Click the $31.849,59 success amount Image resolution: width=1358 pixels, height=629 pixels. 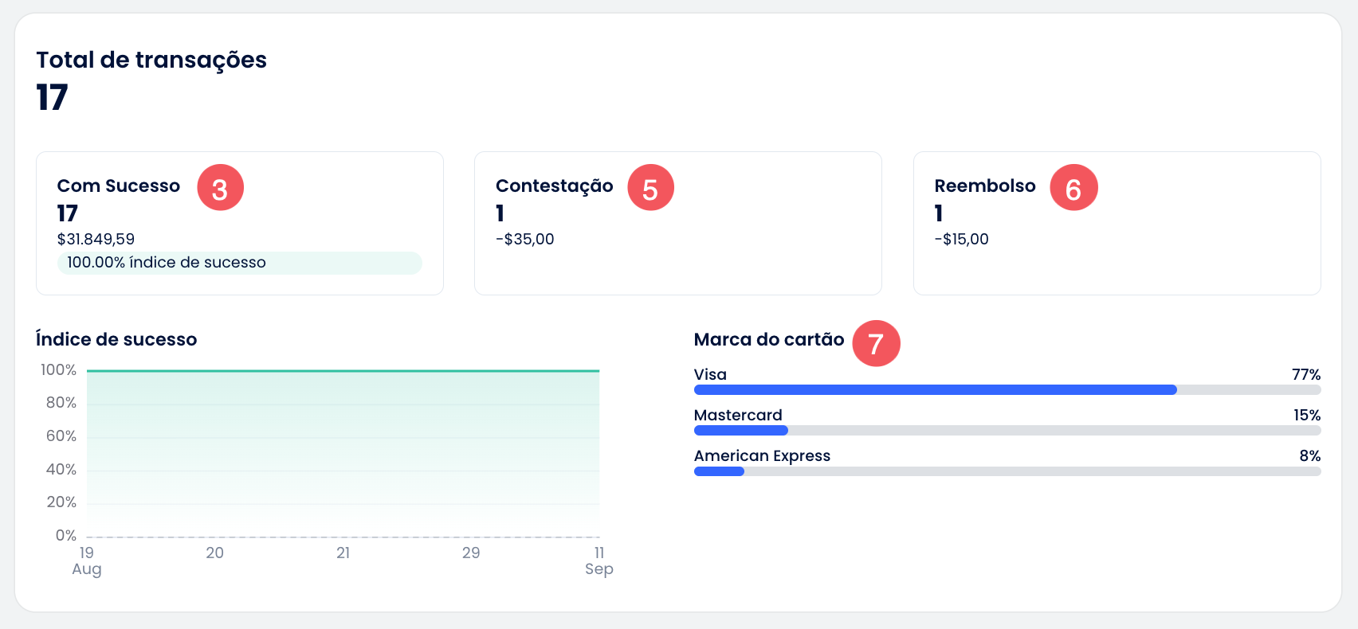tap(96, 239)
